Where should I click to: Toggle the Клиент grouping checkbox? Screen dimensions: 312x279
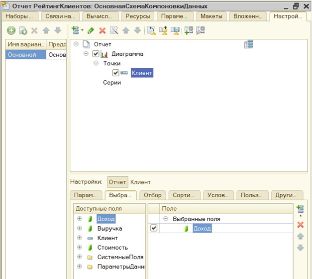coord(115,73)
